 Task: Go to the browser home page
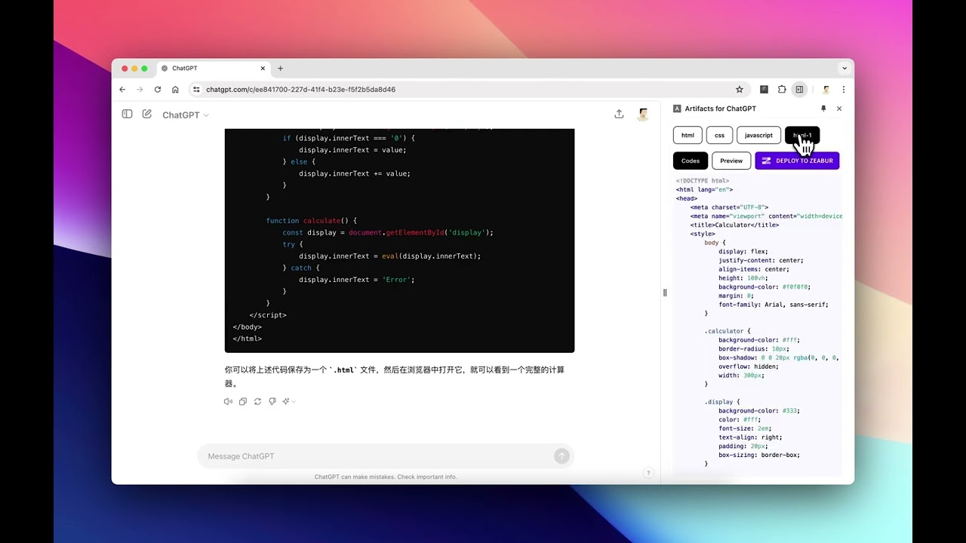pyautogui.click(x=175, y=89)
